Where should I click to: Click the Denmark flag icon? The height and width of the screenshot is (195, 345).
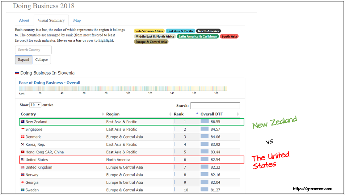coord(23,137)
